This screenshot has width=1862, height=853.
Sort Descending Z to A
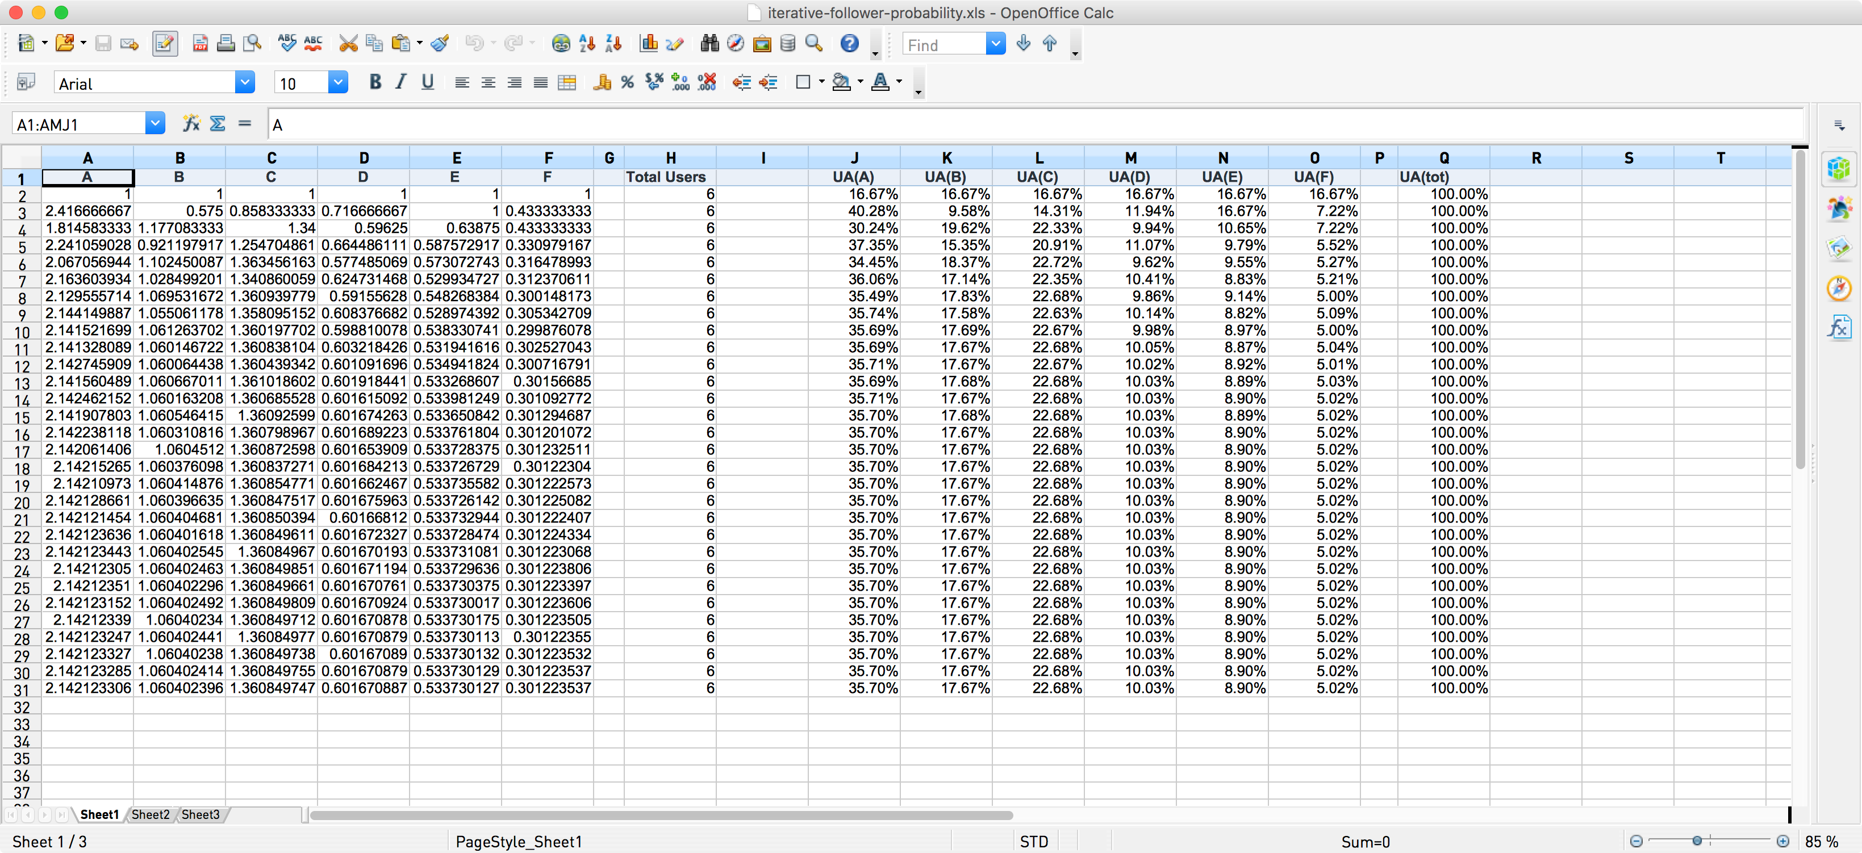click(613, 44)
